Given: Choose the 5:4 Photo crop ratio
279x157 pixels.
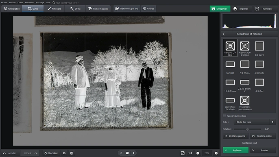Looking at the screenshot, I should pos(245,67).
